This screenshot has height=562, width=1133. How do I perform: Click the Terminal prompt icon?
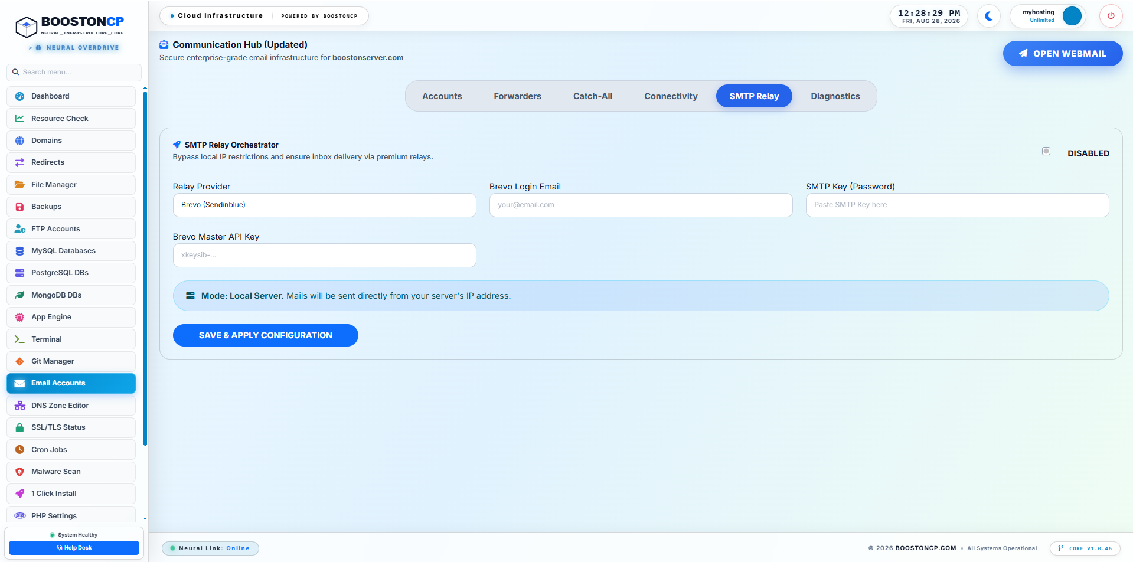pos(19,339)
